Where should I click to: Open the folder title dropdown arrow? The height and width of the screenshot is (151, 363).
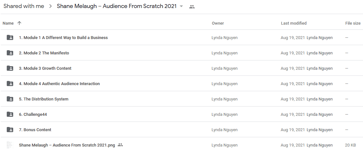click(181, 6)
